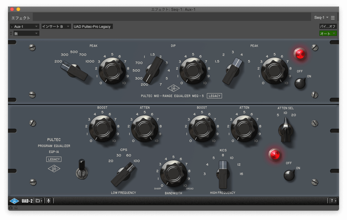This screenshot has width=347, height=220.
Task: Click the BANDWIDTH knob
Action: (x=173, y=173)
